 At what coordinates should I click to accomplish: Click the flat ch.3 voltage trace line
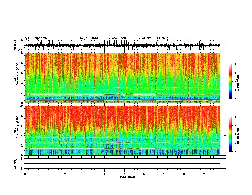[123, 163]
